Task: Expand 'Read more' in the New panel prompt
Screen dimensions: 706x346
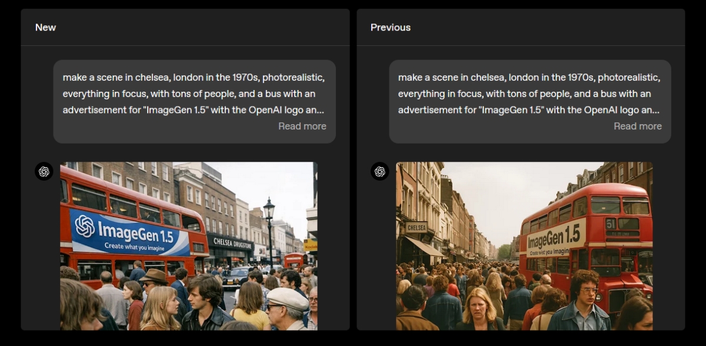Action: [x=302, y=126]
